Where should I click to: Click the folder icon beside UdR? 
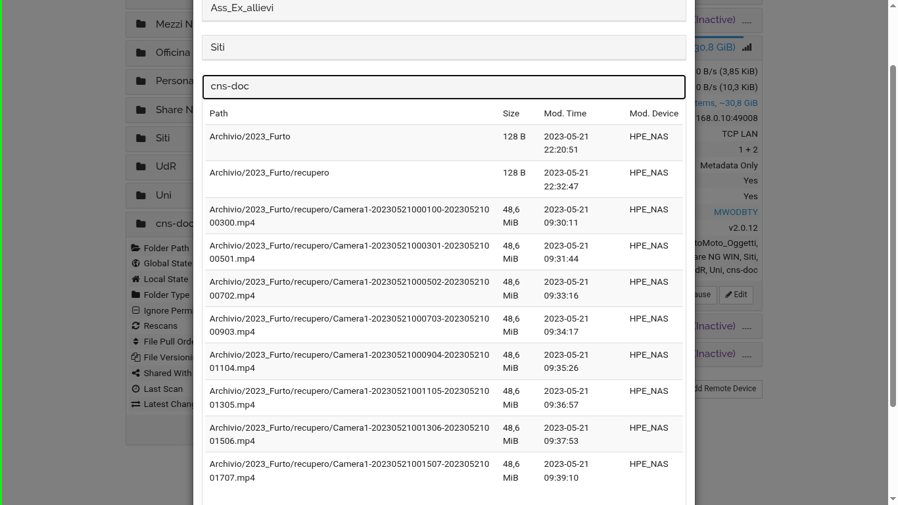click(141, 166)
